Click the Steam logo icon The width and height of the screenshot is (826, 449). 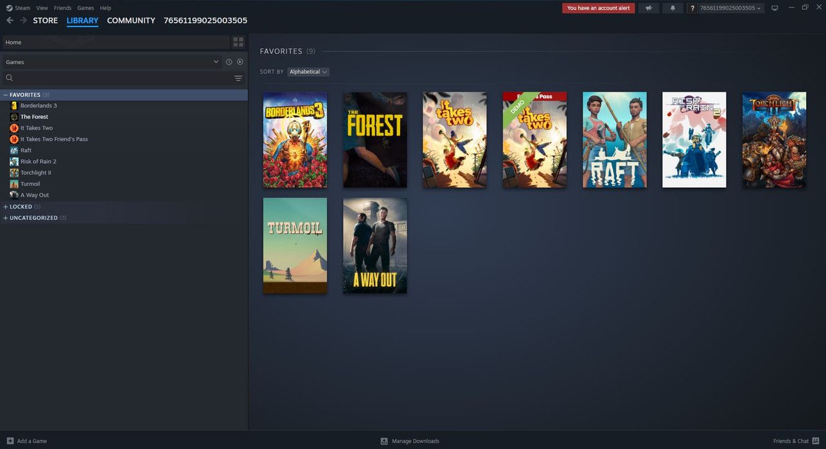click(9, 8)
